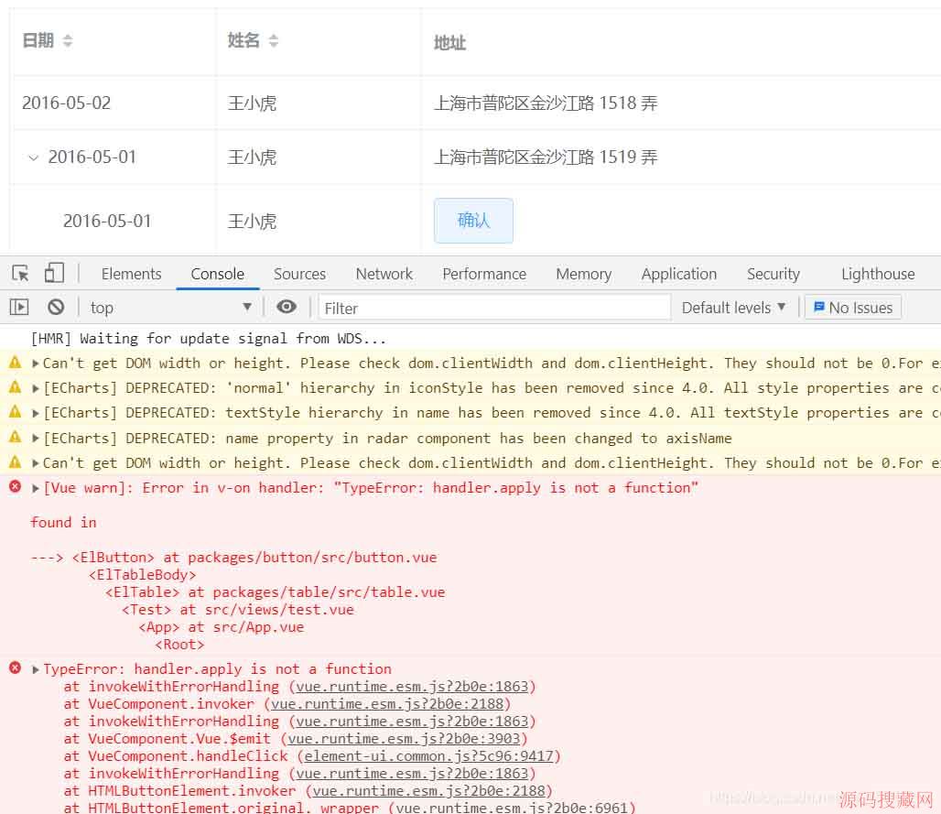Open the vue.runtime.esm.js:1863 source link

[410, 686]
